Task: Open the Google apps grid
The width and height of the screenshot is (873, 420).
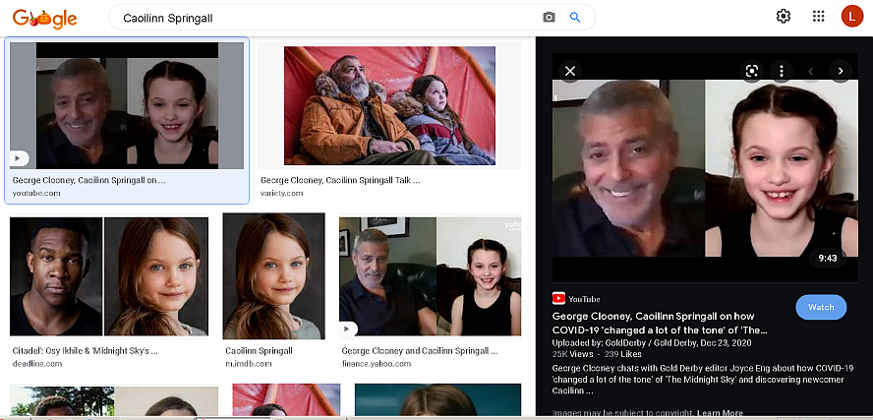Action: pyautogui.click(x=818, y=16)
